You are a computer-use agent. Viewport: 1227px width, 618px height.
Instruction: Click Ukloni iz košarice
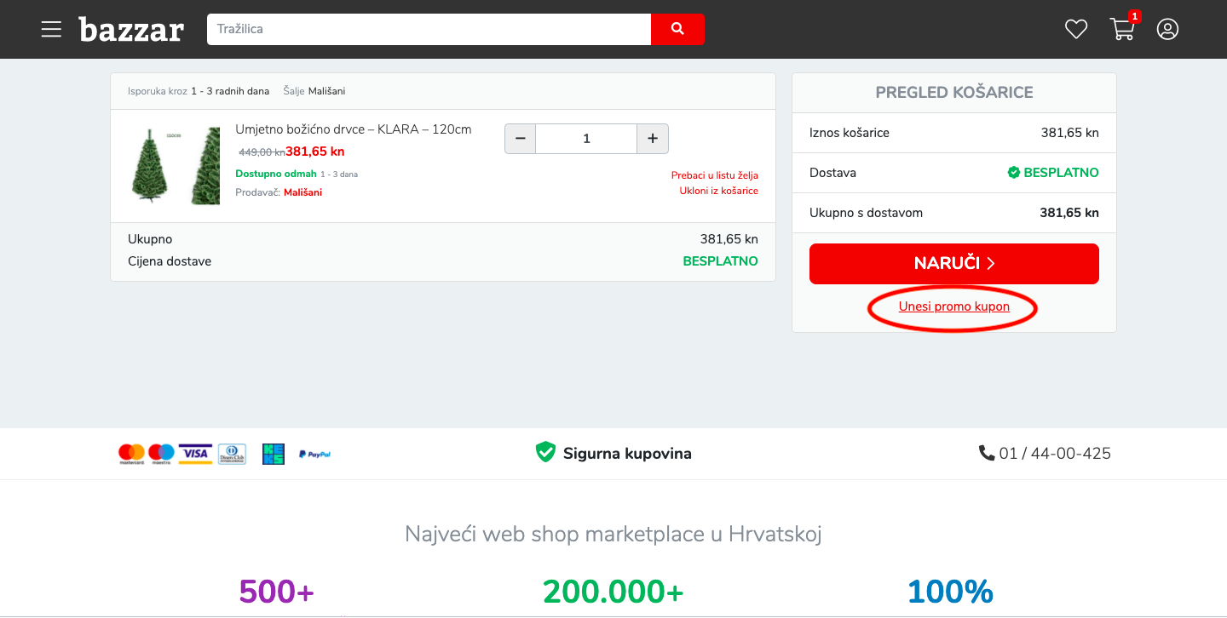point(718,191)
